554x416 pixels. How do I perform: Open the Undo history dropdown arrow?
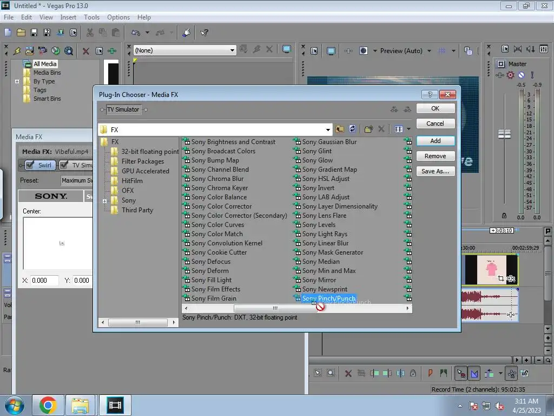point(147,32)
